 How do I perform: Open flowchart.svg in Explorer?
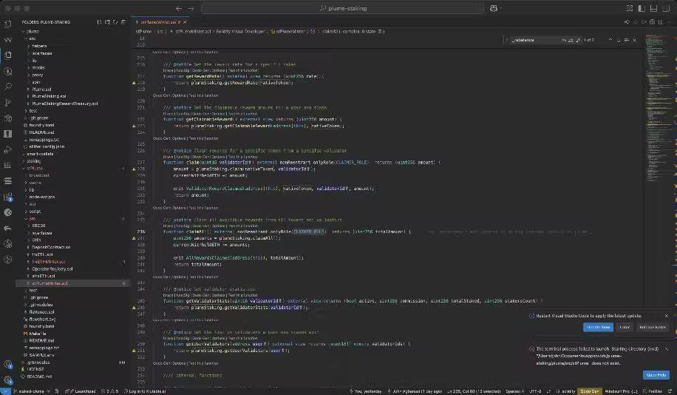click(42, 319)
